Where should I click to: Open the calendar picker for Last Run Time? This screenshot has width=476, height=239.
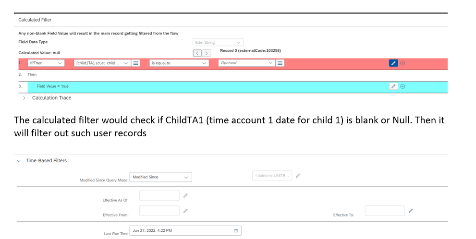click(236, 231)
